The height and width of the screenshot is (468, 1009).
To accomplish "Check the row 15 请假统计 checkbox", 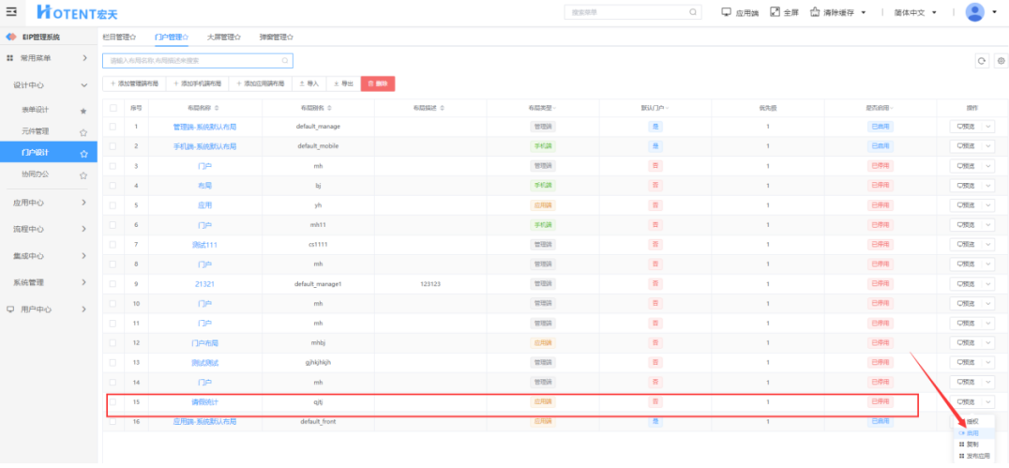I will (113, 401).
